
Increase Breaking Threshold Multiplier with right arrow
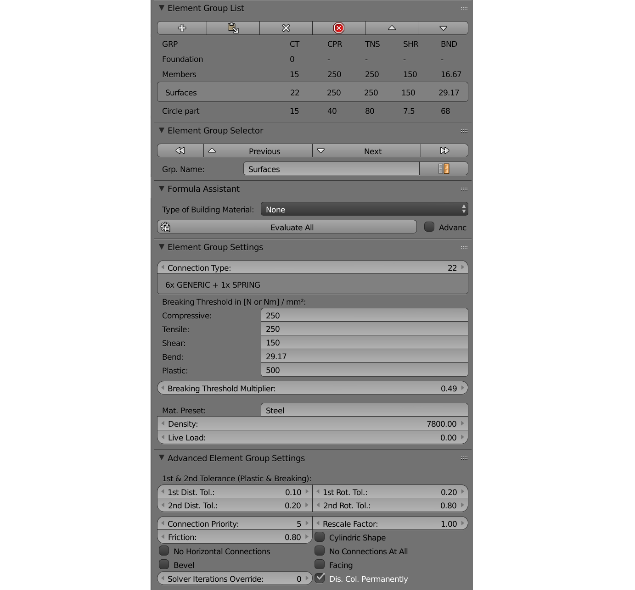point(462,388)
